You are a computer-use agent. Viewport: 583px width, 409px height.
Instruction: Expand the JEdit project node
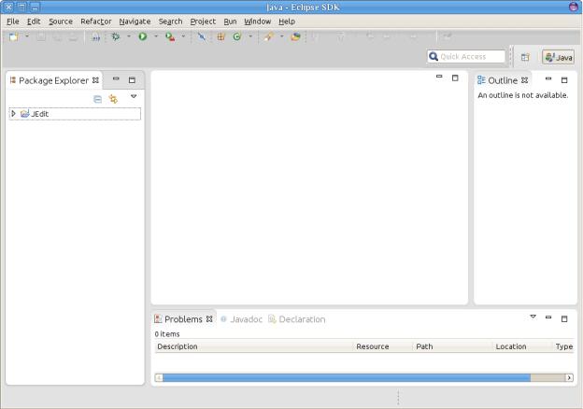[13, 113]
